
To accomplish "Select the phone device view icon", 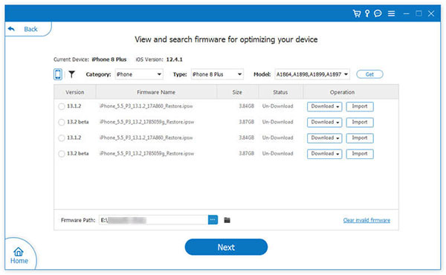I will [58, 74].
